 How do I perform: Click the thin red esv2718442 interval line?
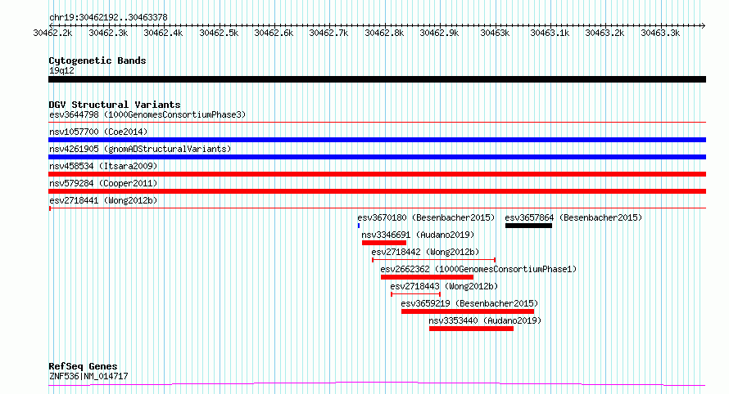[x=434, y=260]
